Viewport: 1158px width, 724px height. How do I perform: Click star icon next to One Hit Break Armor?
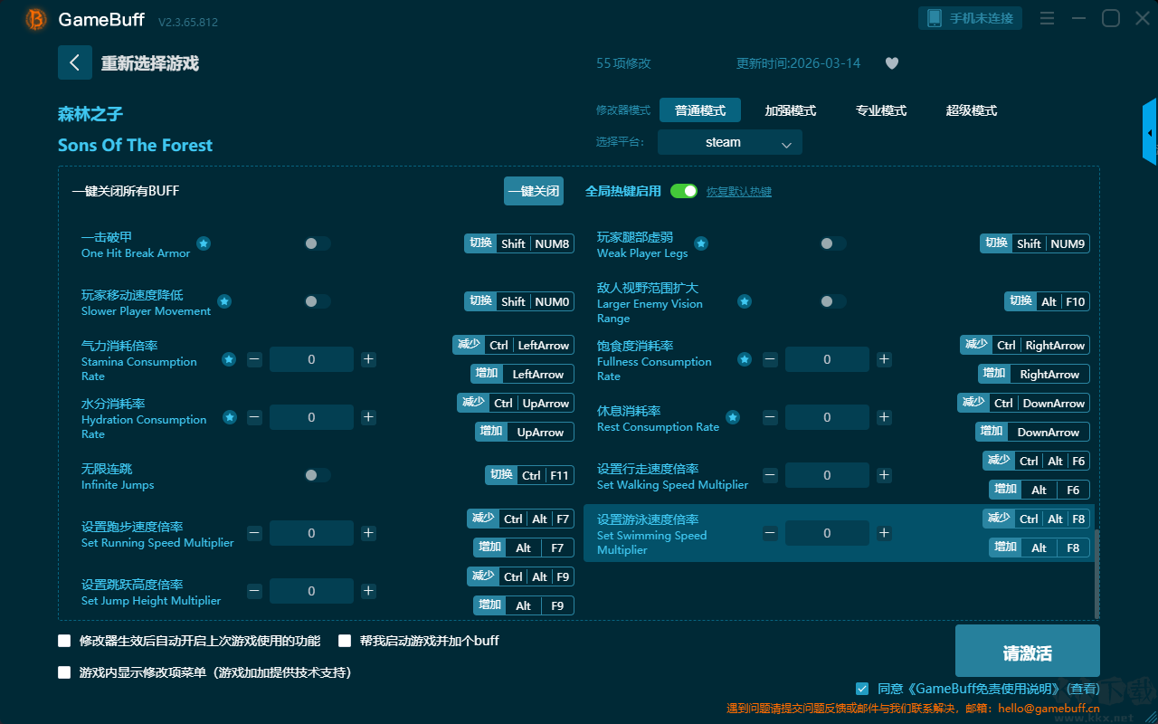point(204,243)
